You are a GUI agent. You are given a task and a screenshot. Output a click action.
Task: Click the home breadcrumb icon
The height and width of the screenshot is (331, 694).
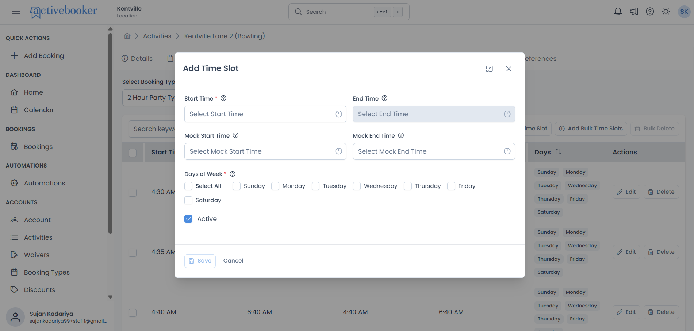127,36
